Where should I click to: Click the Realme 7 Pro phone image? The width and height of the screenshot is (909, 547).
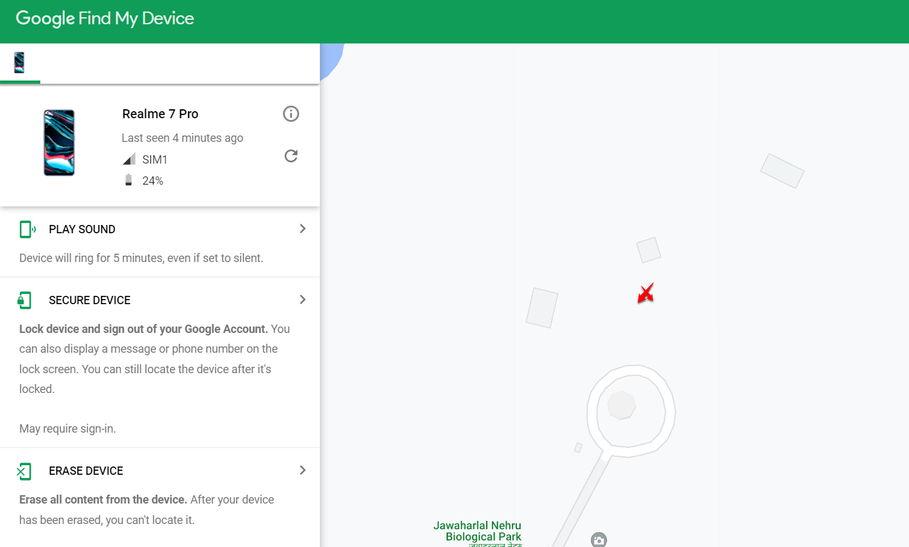point(59,143)
